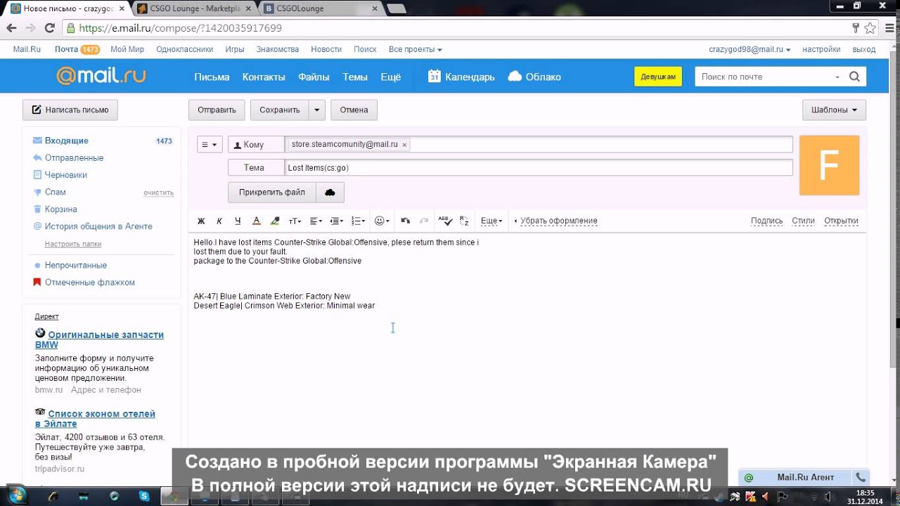Click the Тема subject input field
Viewport: 900px width, 506px height.
coord(539,168)
